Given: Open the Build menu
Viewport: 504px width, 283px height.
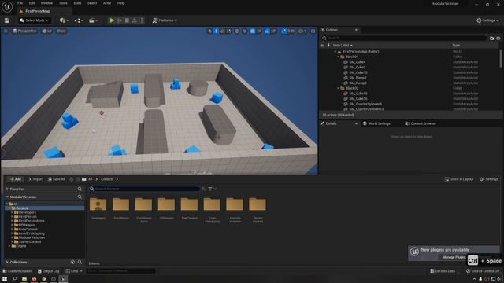Looking at the screenshot, I should pyautogui.click(x=77, y=3).
